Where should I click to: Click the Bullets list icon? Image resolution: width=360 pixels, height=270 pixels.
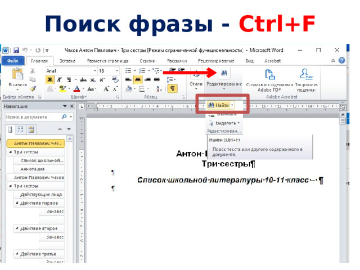[x=128, y=71]
